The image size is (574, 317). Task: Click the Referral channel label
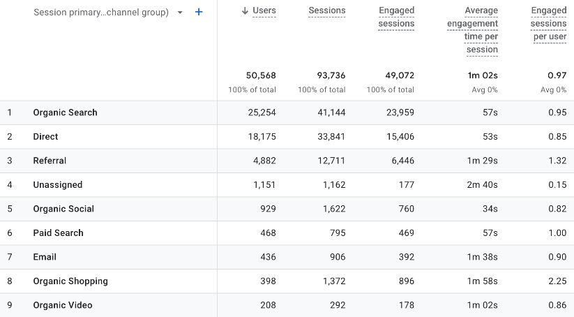click(50, 161)
